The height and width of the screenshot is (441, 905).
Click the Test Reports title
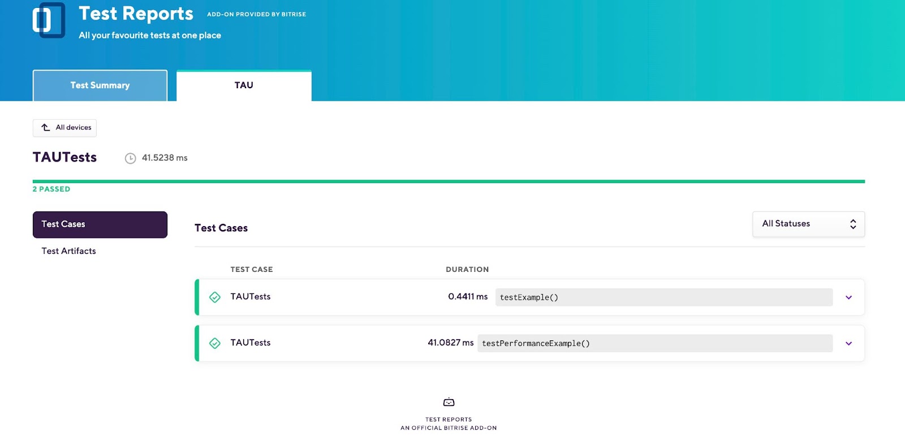coord(136,14)
